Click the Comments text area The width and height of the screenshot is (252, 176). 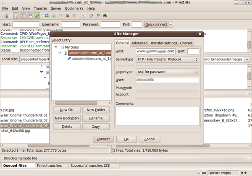coord(157,116)
